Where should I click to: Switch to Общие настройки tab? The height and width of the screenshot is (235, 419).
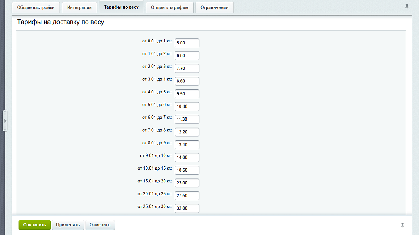click(36, 7)
